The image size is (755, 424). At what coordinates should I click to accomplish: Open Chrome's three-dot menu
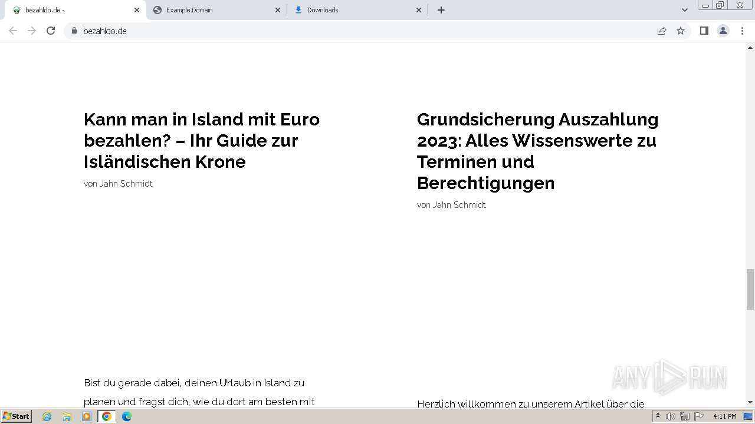click(742, 31)
